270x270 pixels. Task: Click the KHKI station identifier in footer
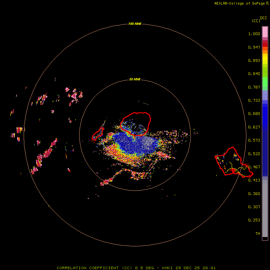click(x=167, y=268)
